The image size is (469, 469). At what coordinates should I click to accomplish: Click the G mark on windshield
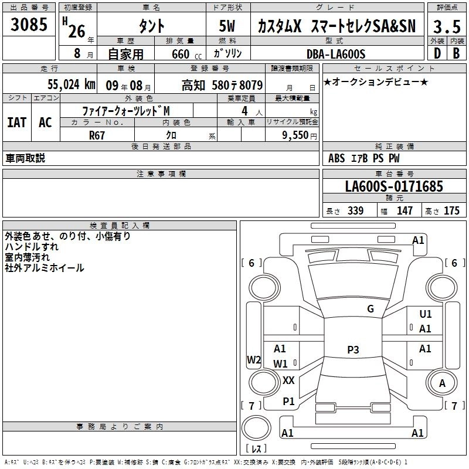pyautogui.click(x=371, y=309)
